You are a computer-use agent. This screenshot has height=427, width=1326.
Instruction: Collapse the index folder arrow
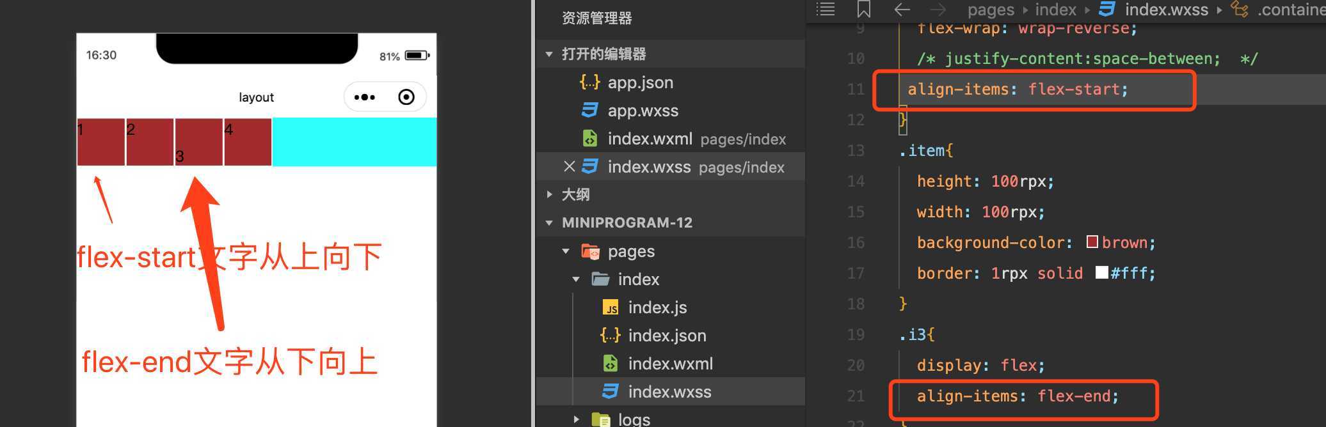pos(576,279)
